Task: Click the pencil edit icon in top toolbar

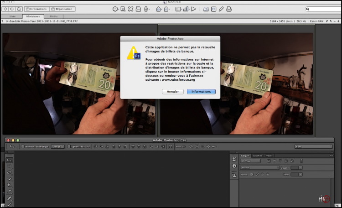Action: tap(221, 9)
